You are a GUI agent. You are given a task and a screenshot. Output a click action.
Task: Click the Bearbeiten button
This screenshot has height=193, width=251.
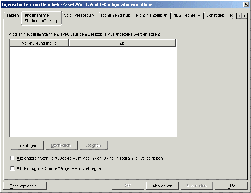(x=61, y=145)
